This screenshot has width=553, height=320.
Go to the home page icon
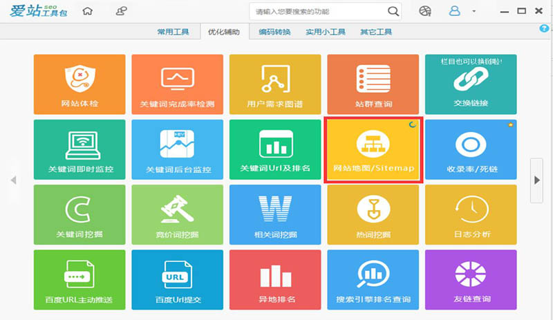(88, 11)
